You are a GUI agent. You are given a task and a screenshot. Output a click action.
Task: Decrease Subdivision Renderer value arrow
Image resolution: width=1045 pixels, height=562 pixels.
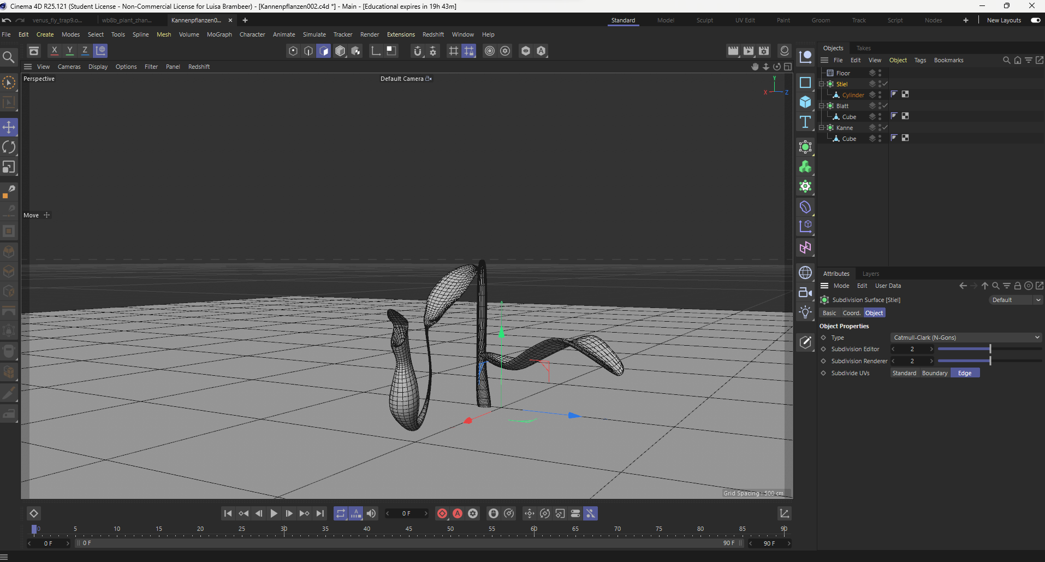pyautogui.click(x=893, y=361)
